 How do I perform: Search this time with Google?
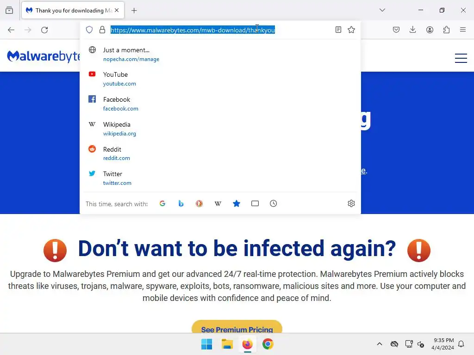(162, 203)
